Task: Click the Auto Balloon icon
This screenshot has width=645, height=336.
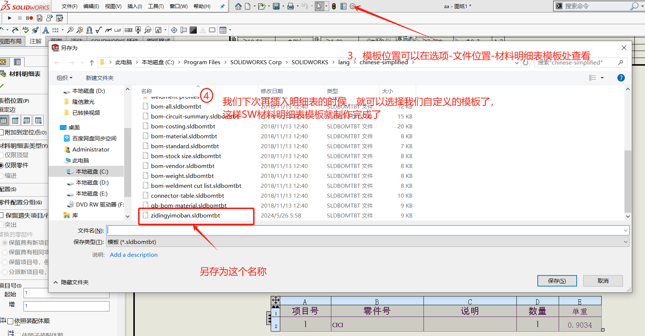Action: (79, 30)
